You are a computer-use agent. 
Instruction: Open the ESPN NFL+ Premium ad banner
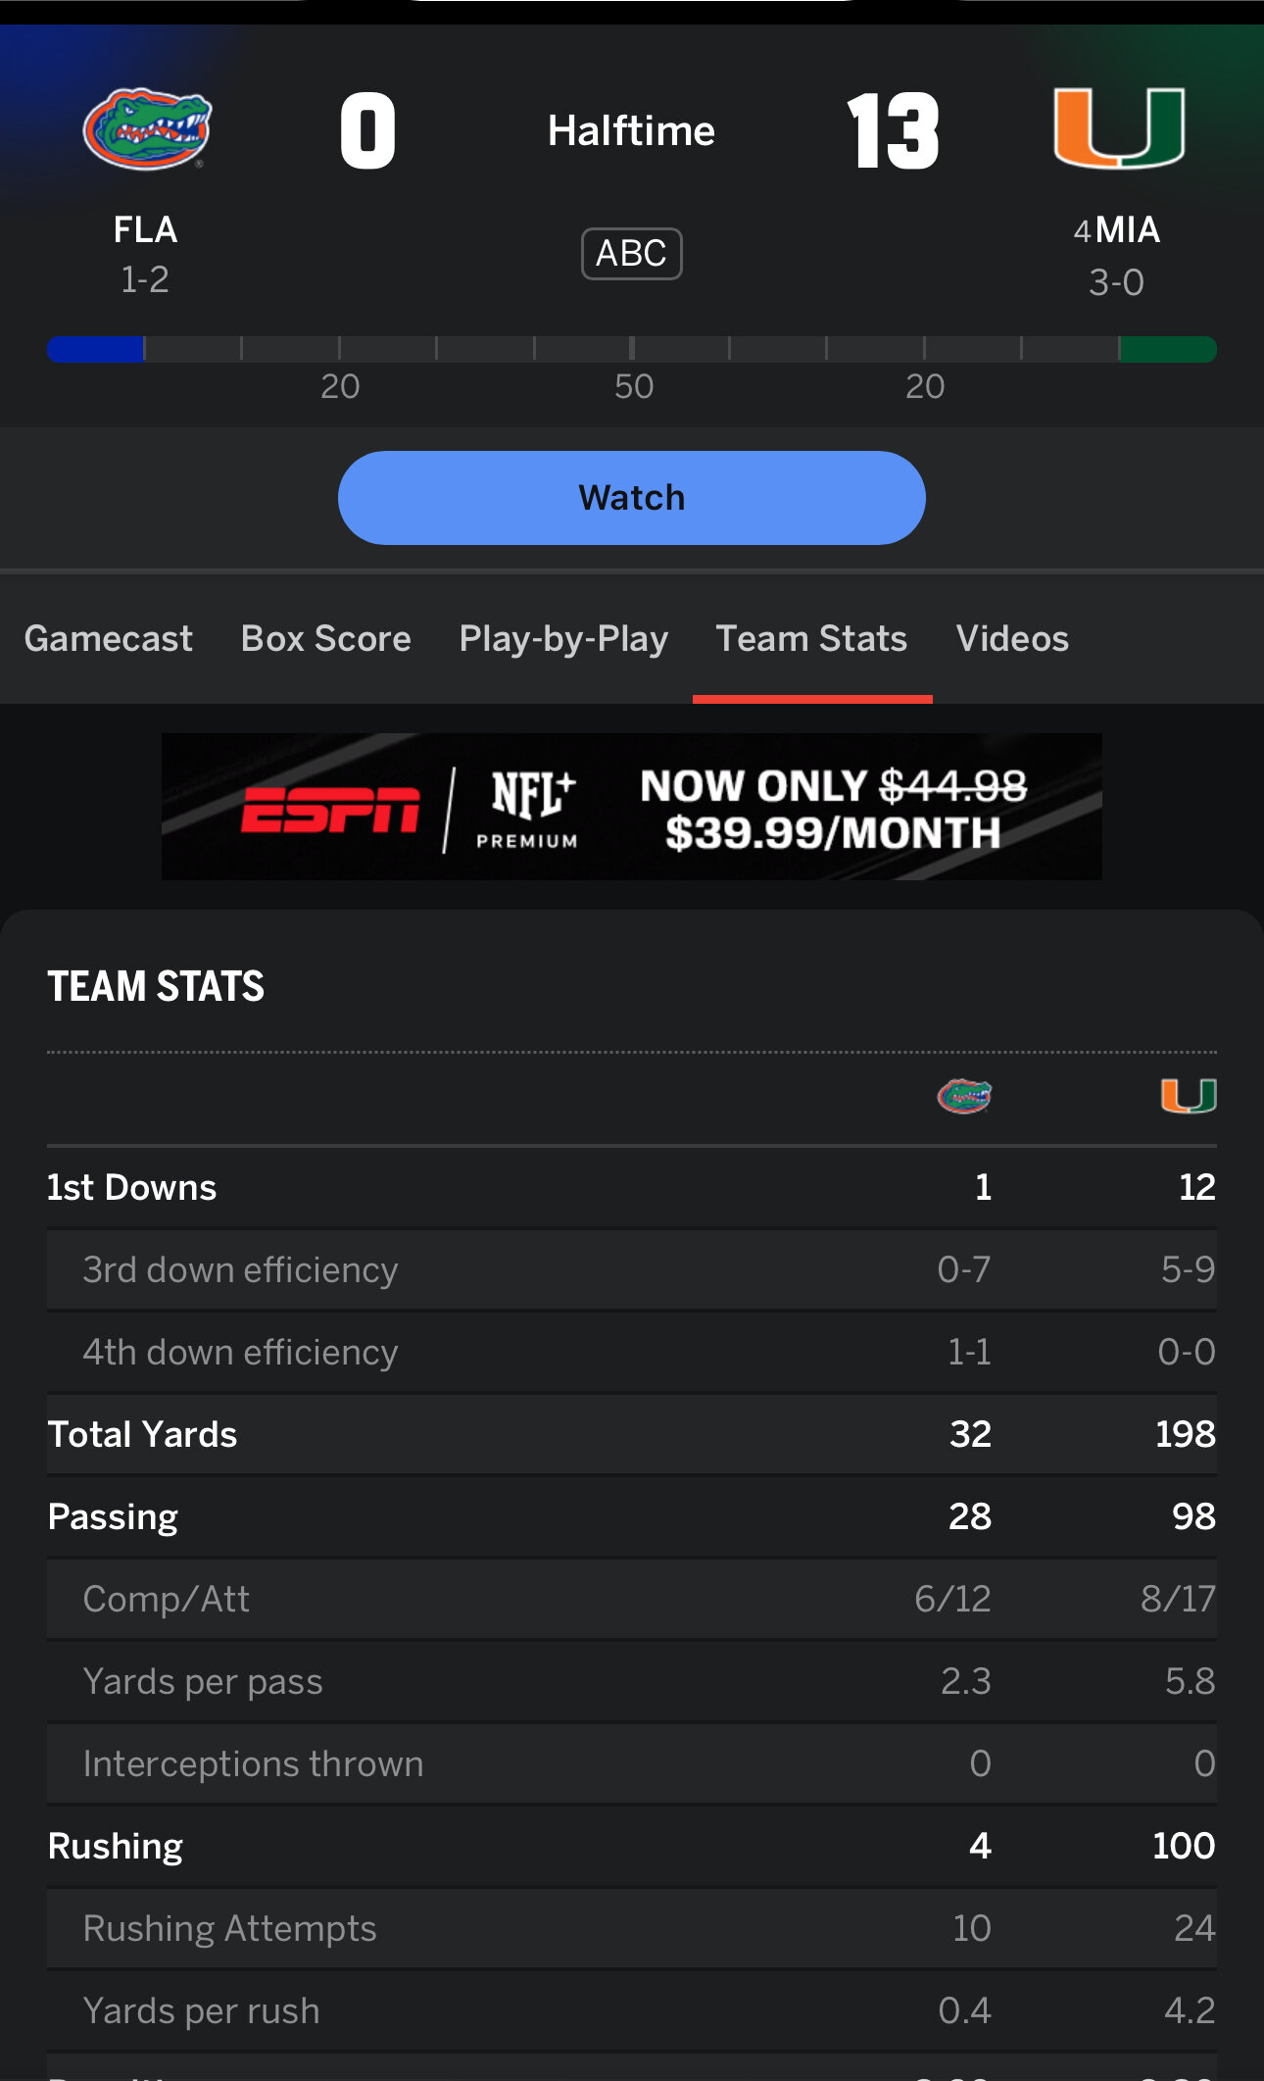pos(632,807)
